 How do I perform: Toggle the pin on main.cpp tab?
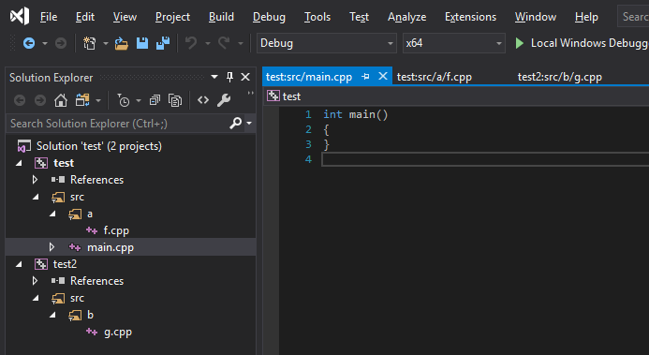(365, 77)
